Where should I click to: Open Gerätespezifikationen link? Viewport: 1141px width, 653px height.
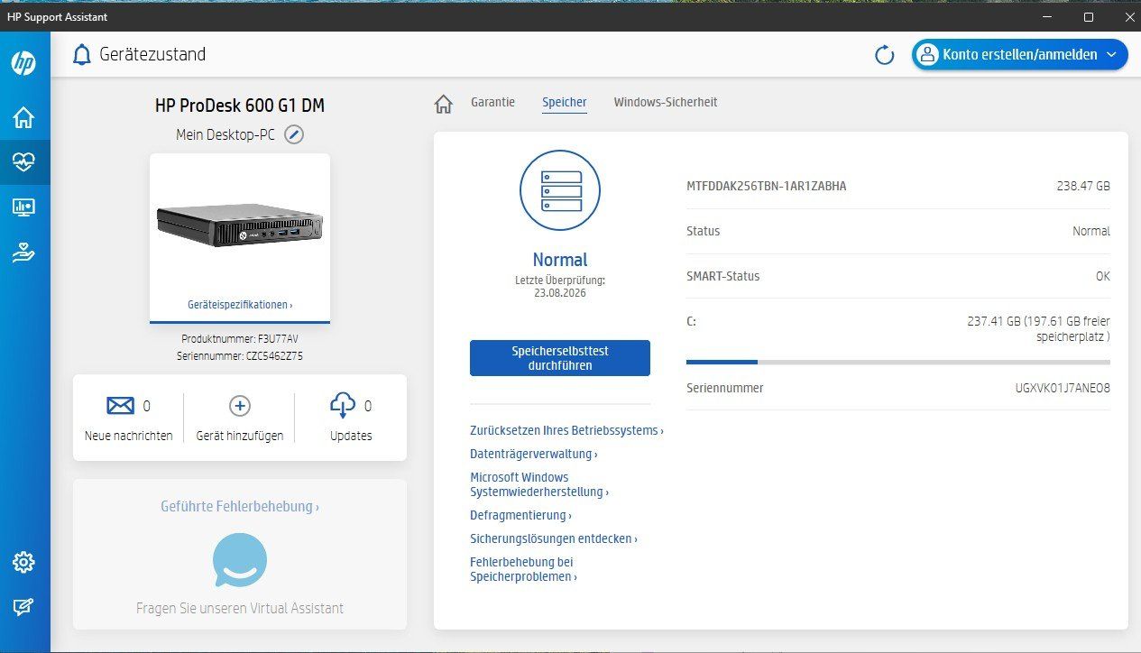coord(240,305)
